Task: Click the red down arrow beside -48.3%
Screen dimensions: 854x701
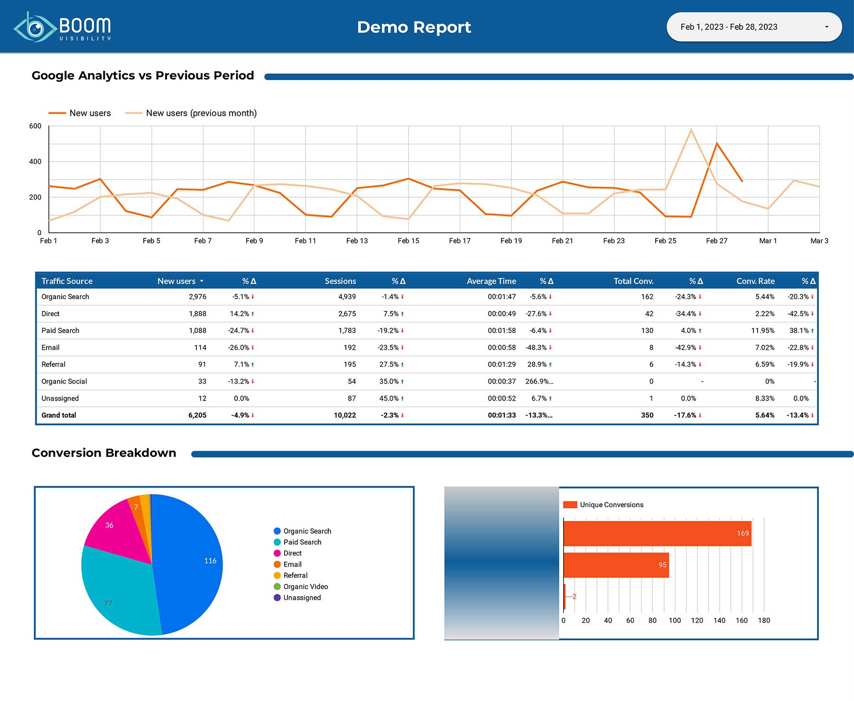Action: 550,347
